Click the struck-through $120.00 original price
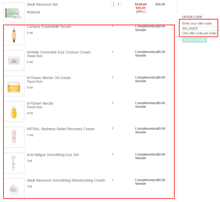 pyautogui.click(x=141, y=4)
